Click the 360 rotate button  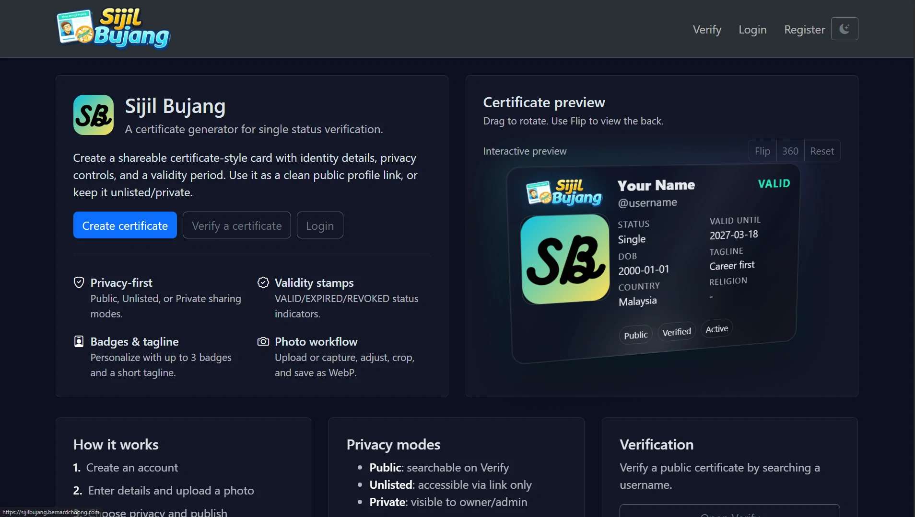coord(790,151)
